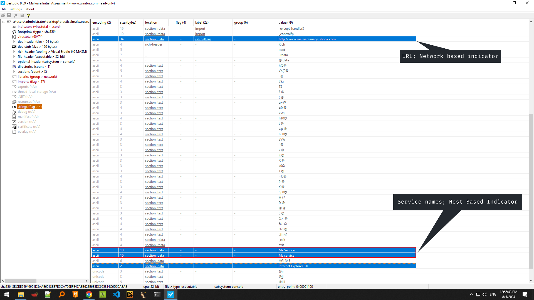Screen dimensions: 534x300
Task: Click the yellow question mark help icon
Action: pyautogui.click(x=28, y=16)
